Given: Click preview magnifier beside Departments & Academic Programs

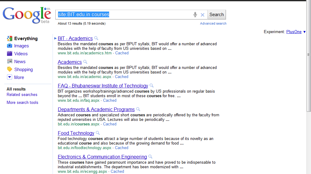Looking at the screenshot, I should pyautogui.click(x=138, y=109).
